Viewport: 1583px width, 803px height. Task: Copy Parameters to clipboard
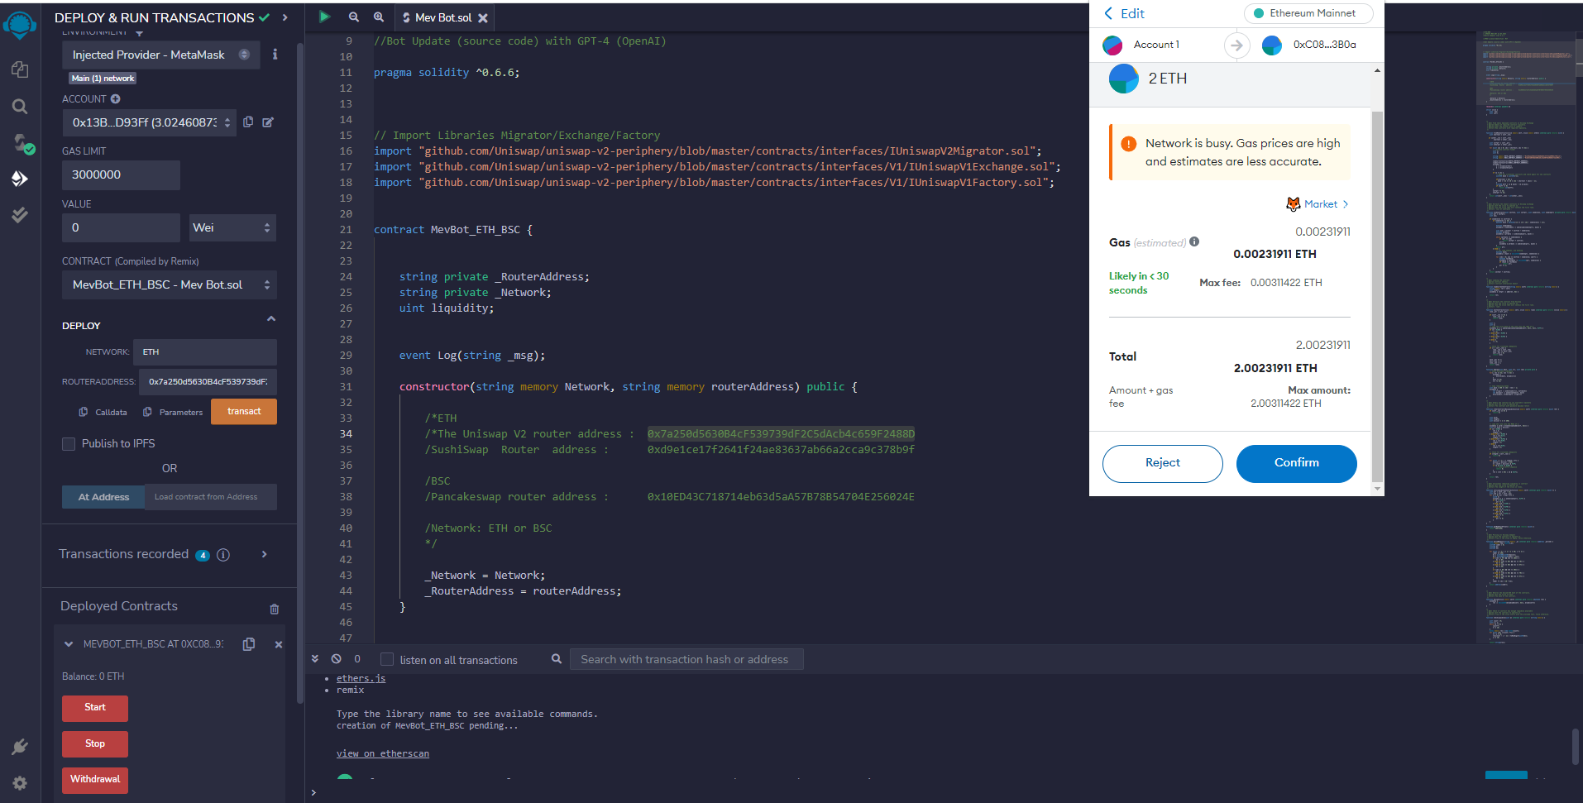tap(147, 412)
